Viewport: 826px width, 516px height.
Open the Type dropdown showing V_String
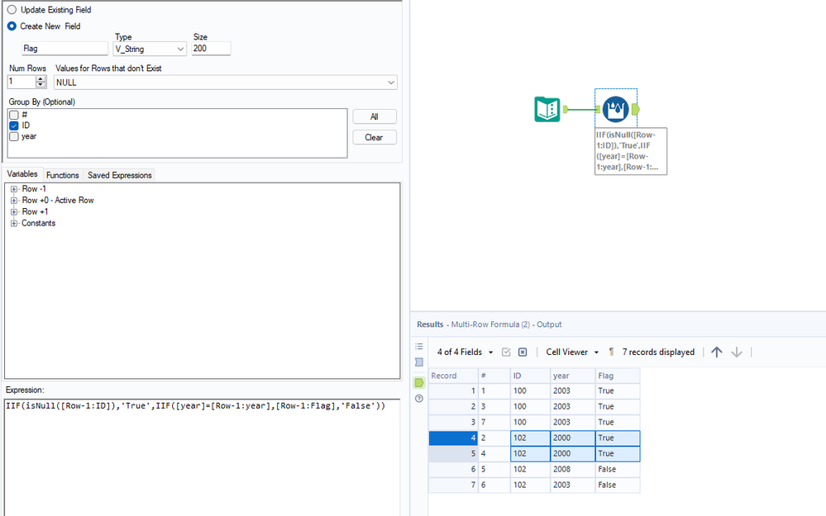(x=150, y=50)
